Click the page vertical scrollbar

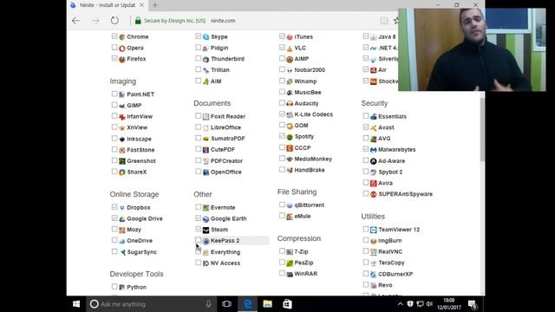482,129
